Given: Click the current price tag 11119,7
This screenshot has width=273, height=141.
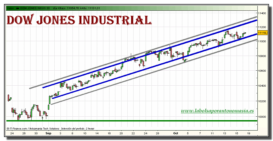Looking at the screenshot, I should 263,33.
